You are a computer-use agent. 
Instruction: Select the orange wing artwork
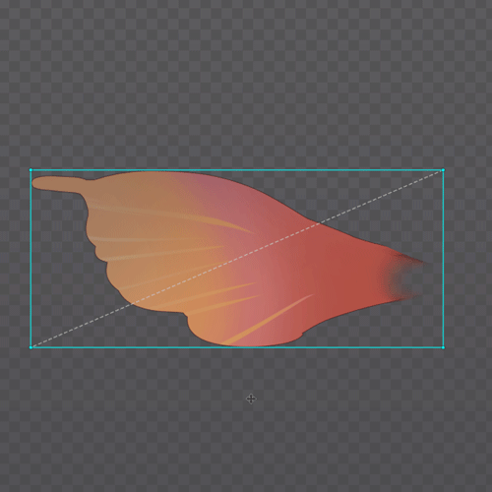(229, 259)
